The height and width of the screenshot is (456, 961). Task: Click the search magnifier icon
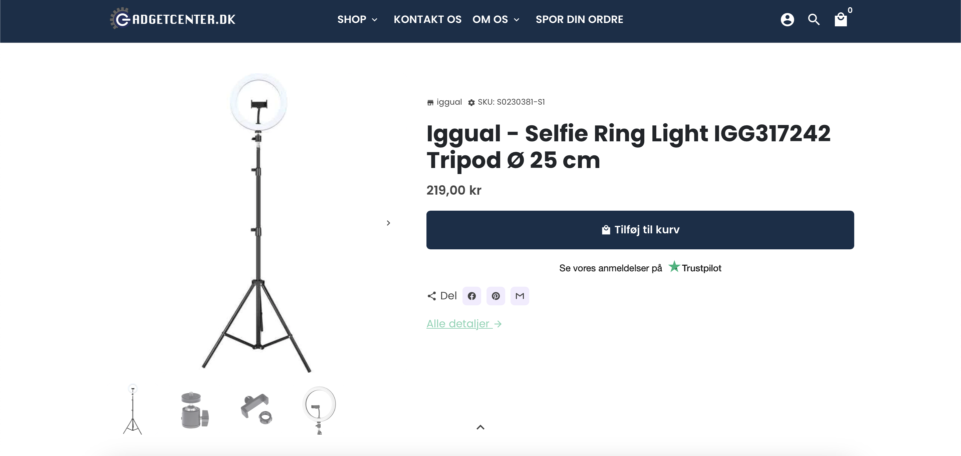click(814, 19)
